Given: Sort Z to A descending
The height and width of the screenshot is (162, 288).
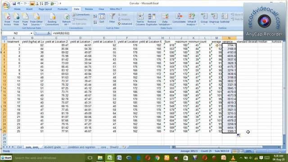Looking at the screenshot, I should point(95,22).
